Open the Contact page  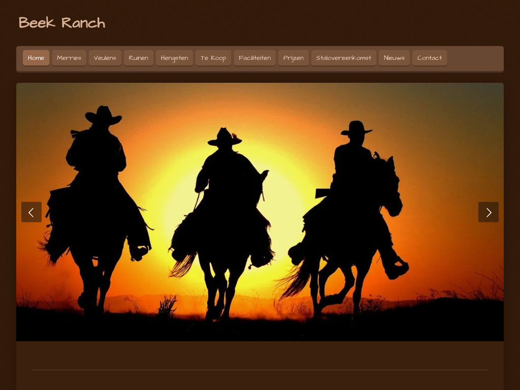coord(430,58)
